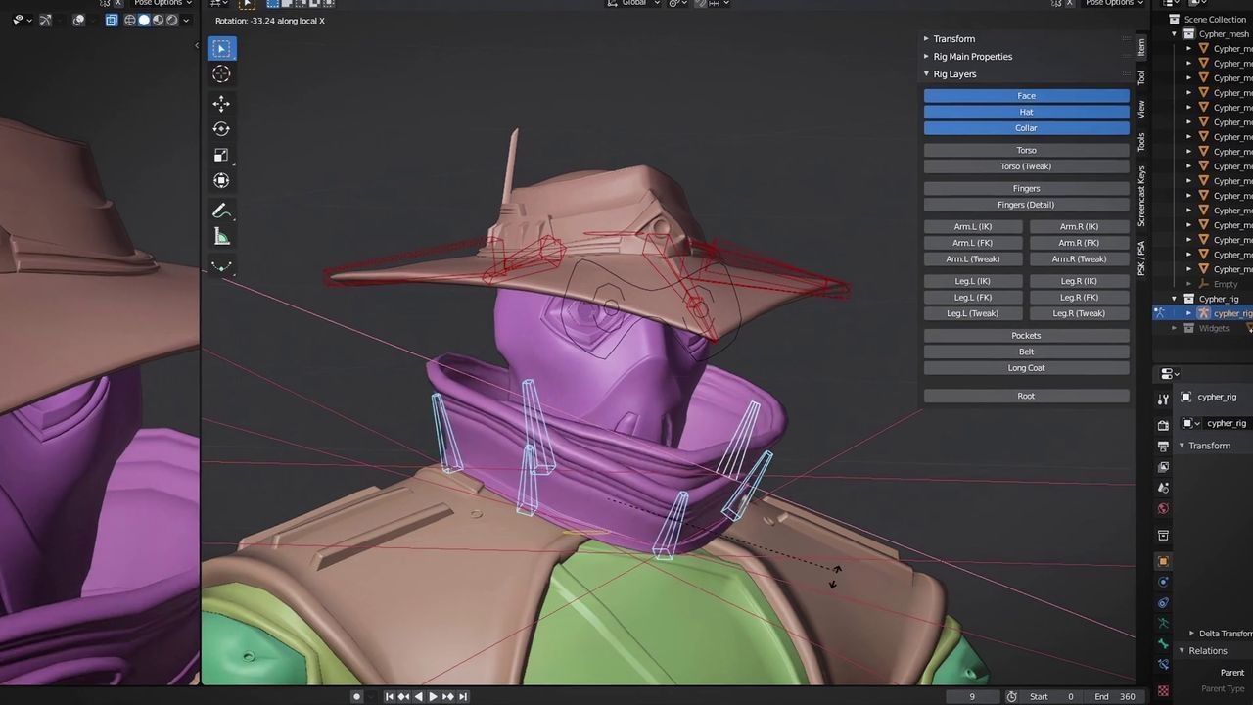Select the Breakdowner pose tool
The image size is (1253, 705).
click(221, 265)
